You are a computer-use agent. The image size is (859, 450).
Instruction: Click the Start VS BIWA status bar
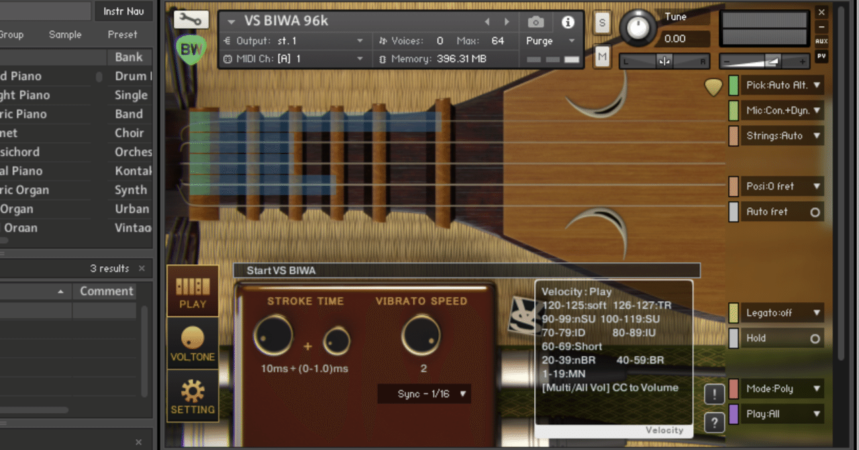tap(466, 270)
